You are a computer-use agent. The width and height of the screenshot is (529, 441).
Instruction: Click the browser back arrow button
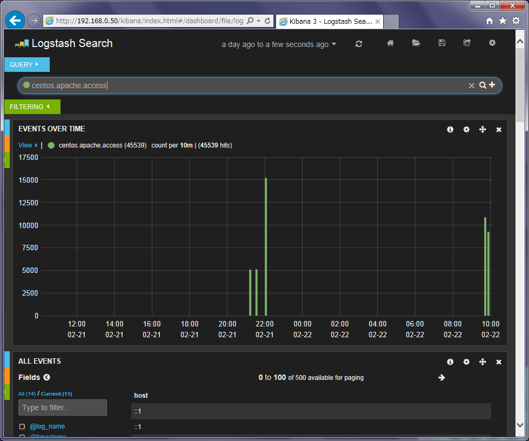(x=15, y=21)
